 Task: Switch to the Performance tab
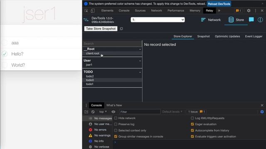tap(176, 11)
